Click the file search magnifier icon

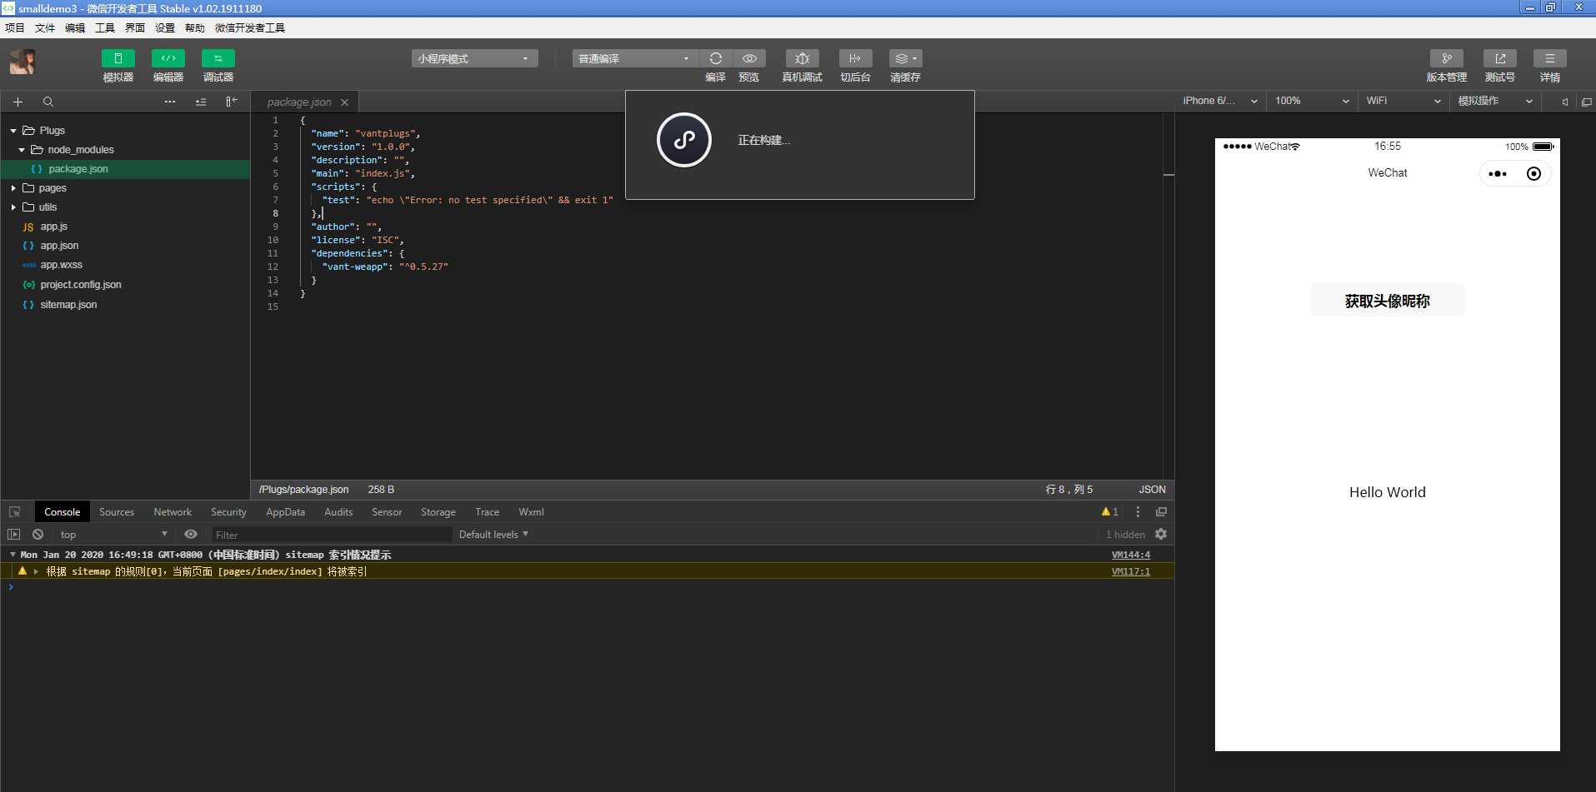point(48,102)
